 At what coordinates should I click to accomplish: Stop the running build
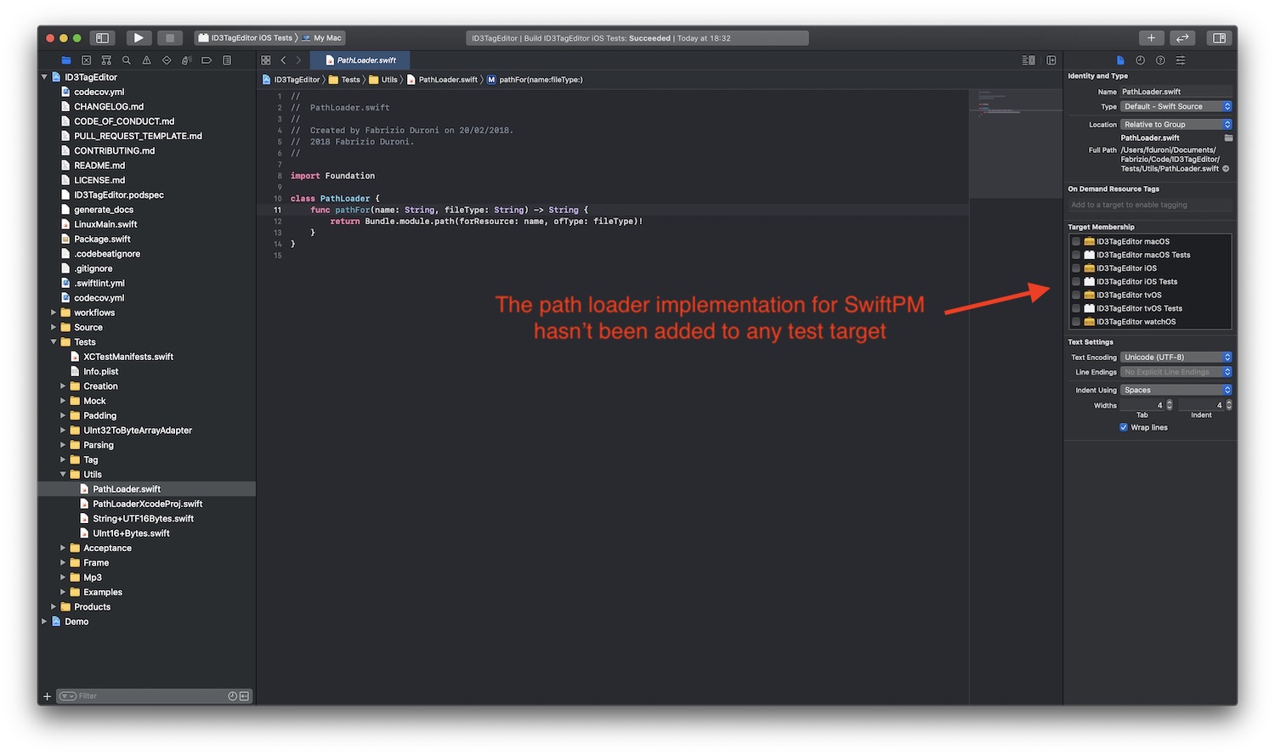click(170, 38)
